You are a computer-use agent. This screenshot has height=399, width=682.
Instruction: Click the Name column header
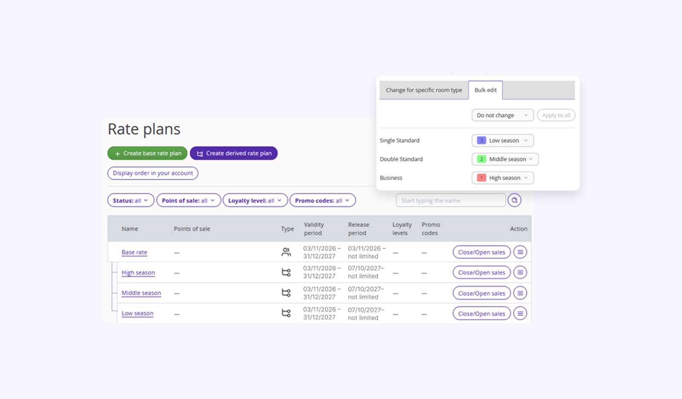[x=130, y=229]
